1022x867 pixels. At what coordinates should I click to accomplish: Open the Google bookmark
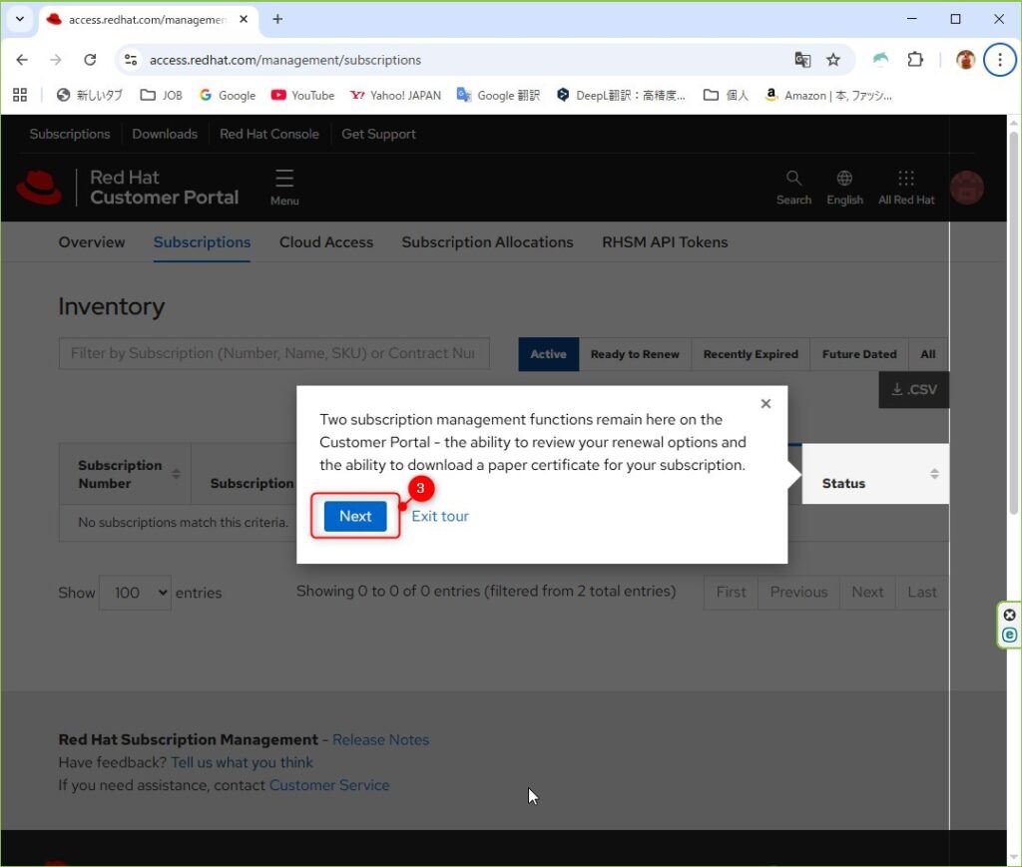pos(228,95)
